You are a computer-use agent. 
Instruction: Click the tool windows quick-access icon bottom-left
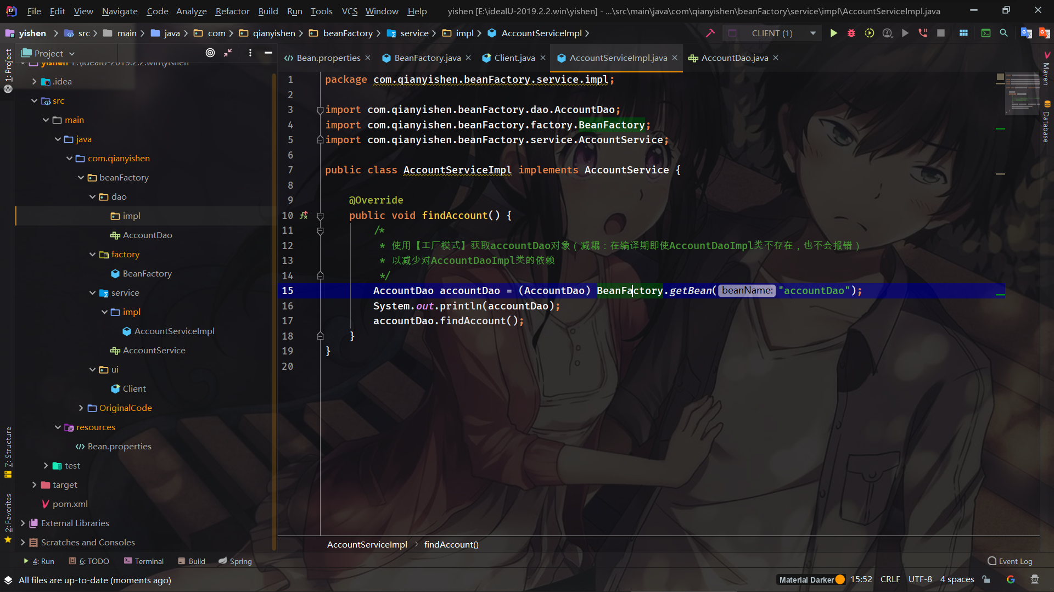(x=8, y=580)
